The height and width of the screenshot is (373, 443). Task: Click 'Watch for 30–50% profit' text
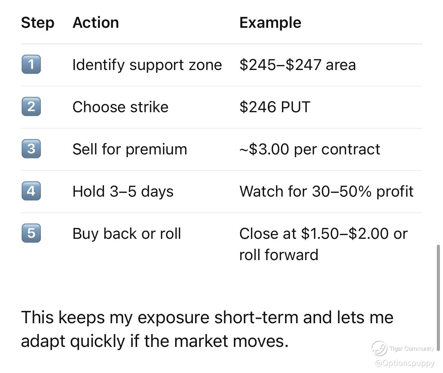pyautogui.click(x=326, y=191)
